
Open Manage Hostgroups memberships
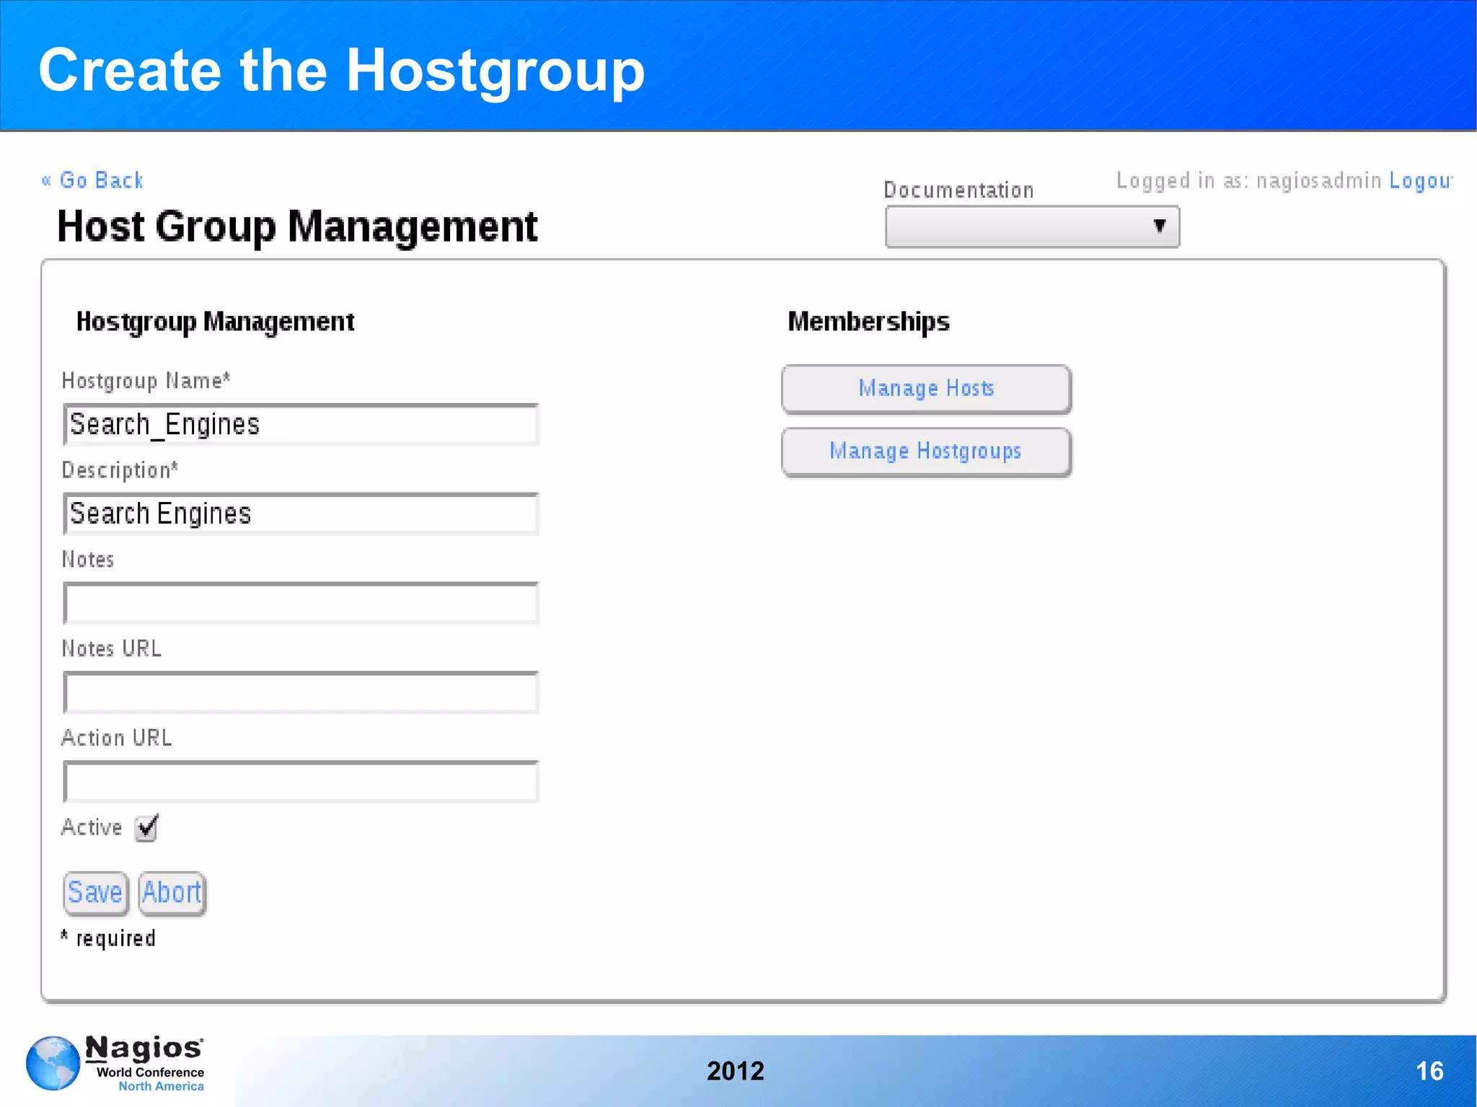926,452
